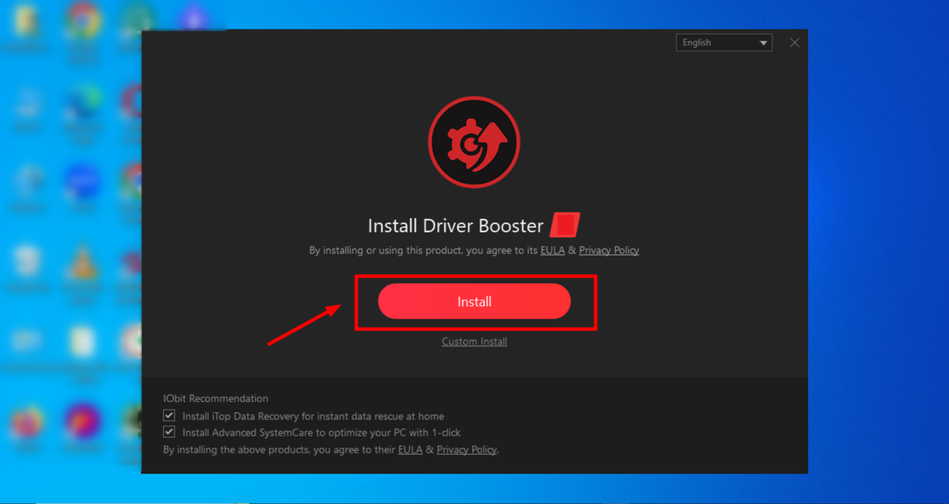949x504 pixels.
Task: Click the Driver Booster circular logo
Action: coord(474,142)
